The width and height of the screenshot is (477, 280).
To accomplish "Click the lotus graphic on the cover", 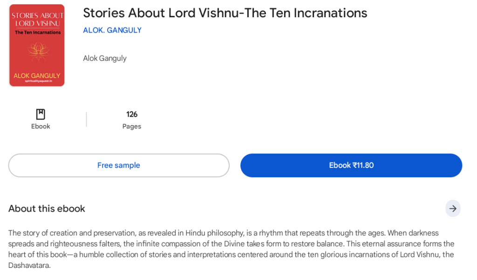I will tap(37, 51).
